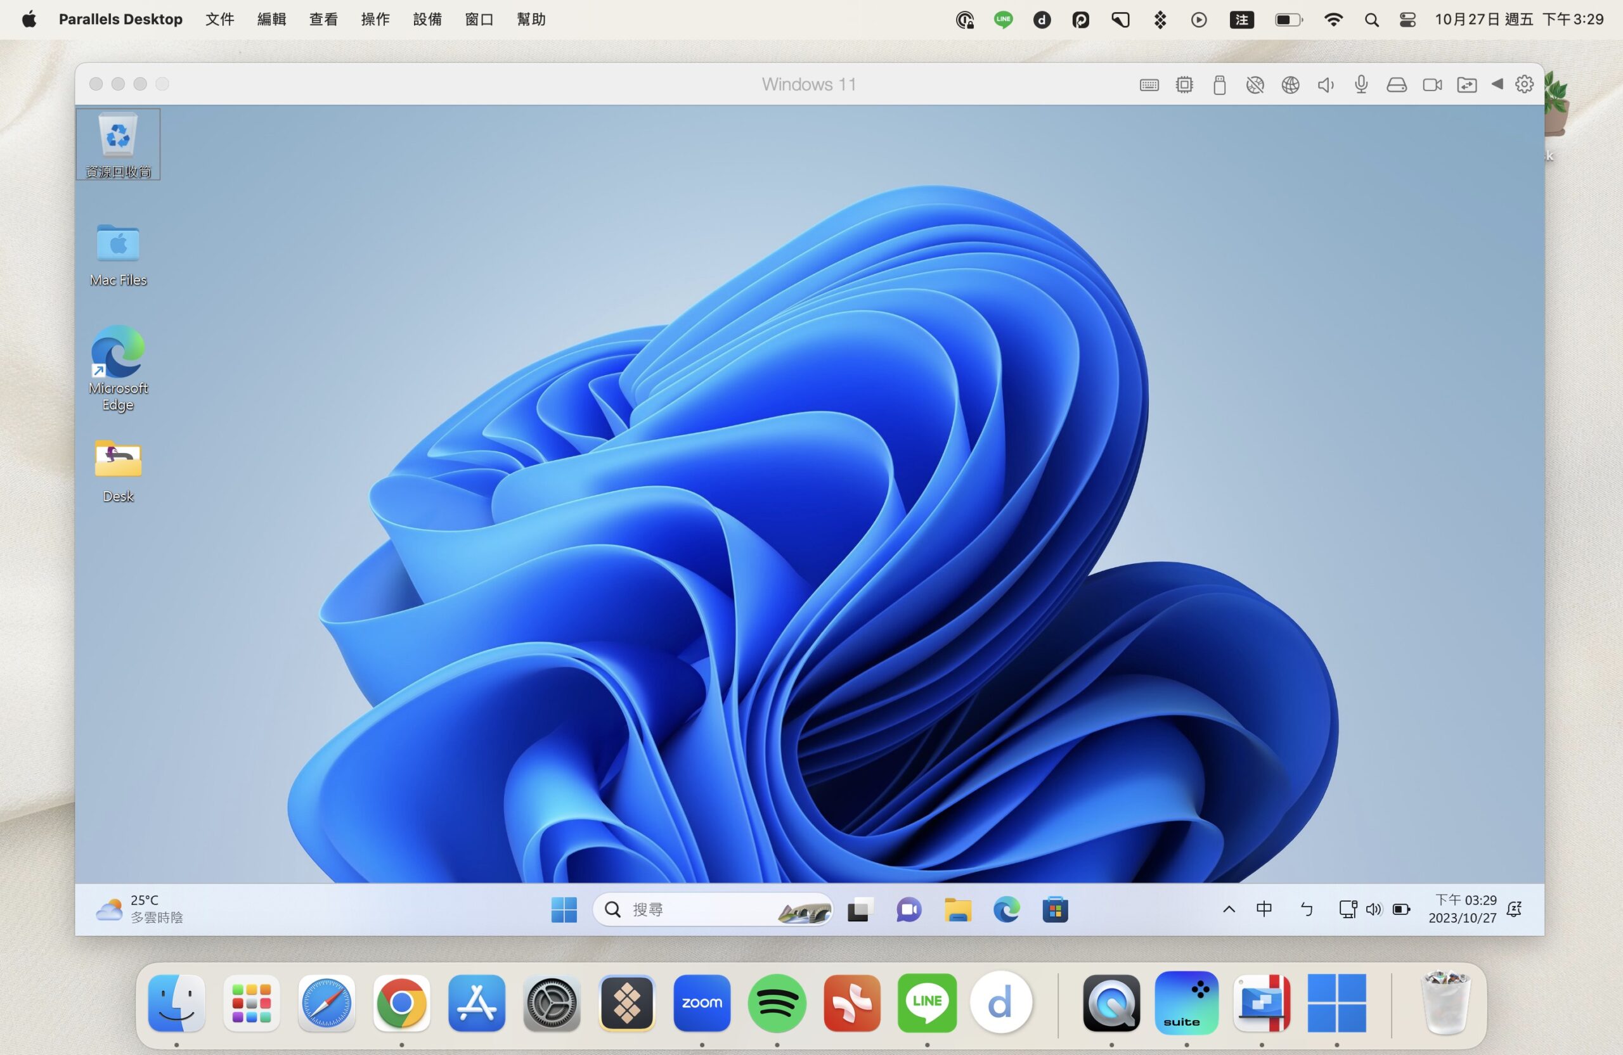1623x1055 pixels.
Task: Open Control Center in the menu bar
Action: pyautogui.click(x=1407, y=20)
